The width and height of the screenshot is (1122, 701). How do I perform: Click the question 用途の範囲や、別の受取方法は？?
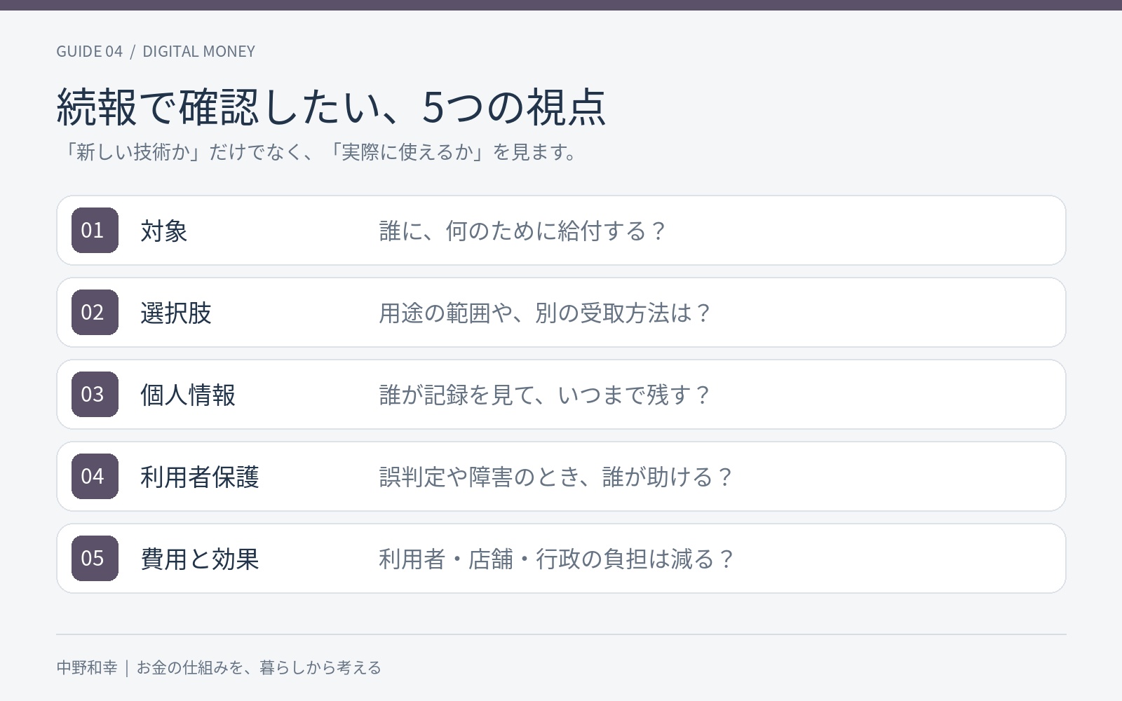click(x=546, y=313)
